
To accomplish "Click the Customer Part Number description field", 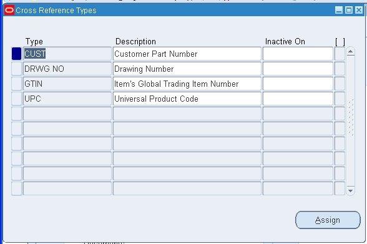I will (187, 54).
